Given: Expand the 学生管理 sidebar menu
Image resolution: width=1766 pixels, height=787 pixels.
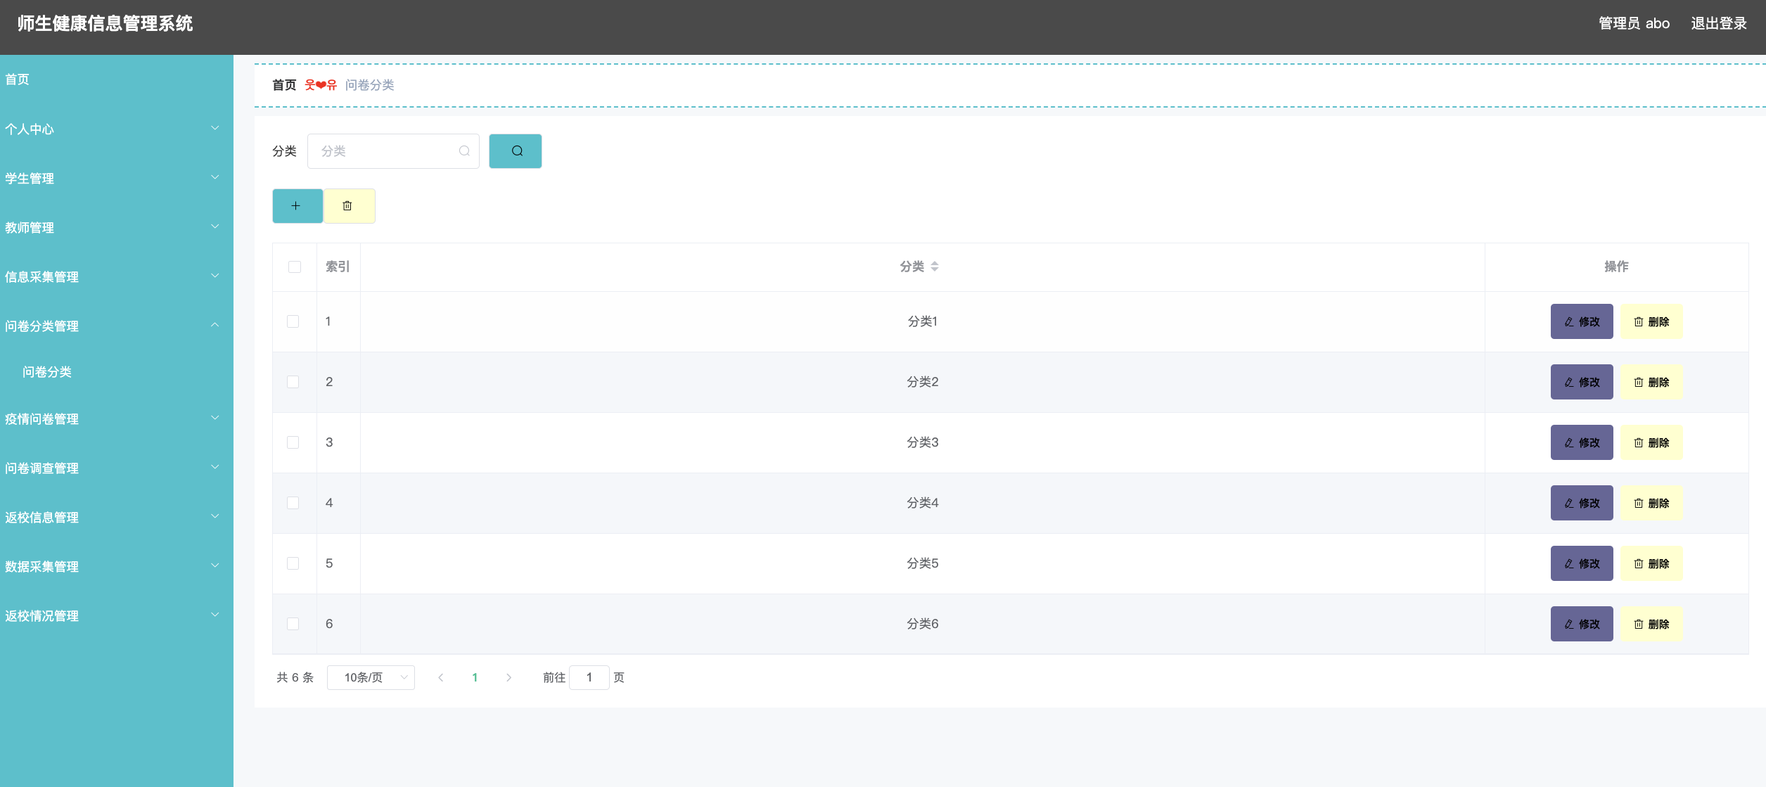Looking at the screenshot, I should (113, 179).
